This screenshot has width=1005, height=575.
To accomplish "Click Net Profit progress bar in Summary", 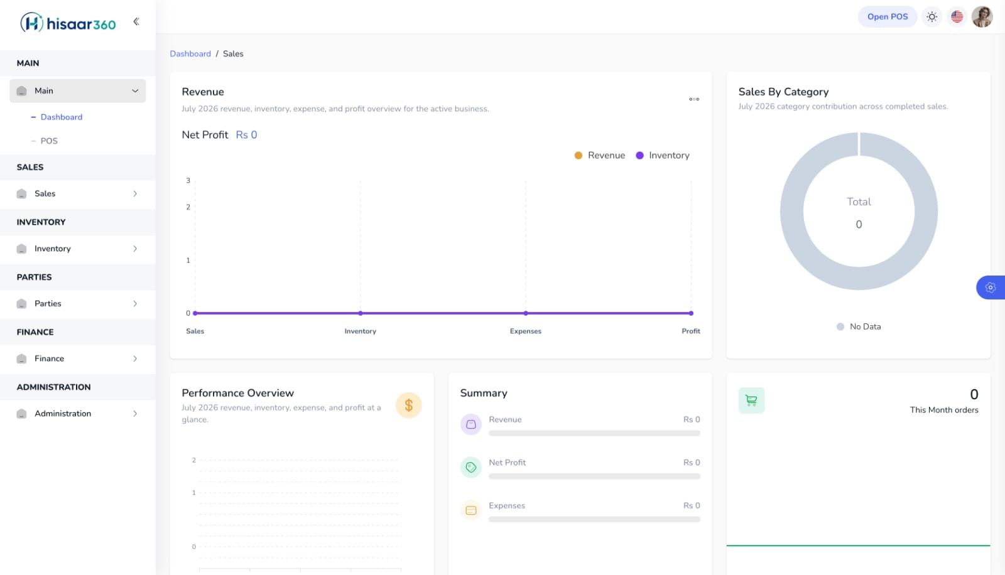I will (594, 476).
